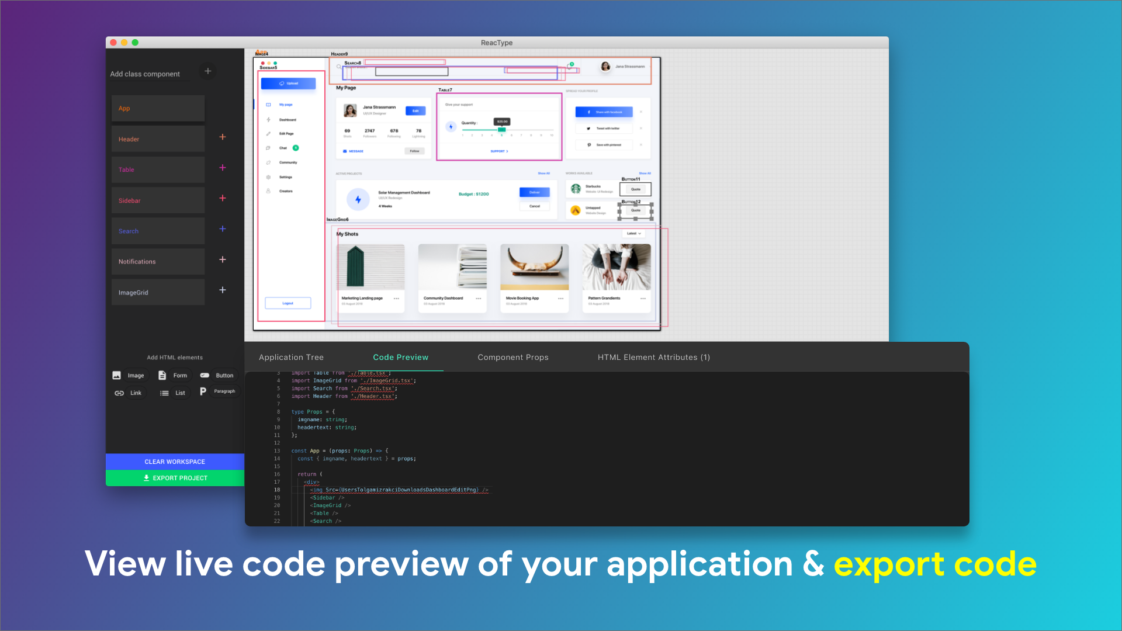Click the Share with facebook button
The width and height of the screenshot is (1122, 631).
coord(604,112)
